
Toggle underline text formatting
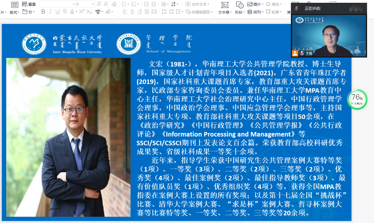pyautogui.click(x=57, y=12)
